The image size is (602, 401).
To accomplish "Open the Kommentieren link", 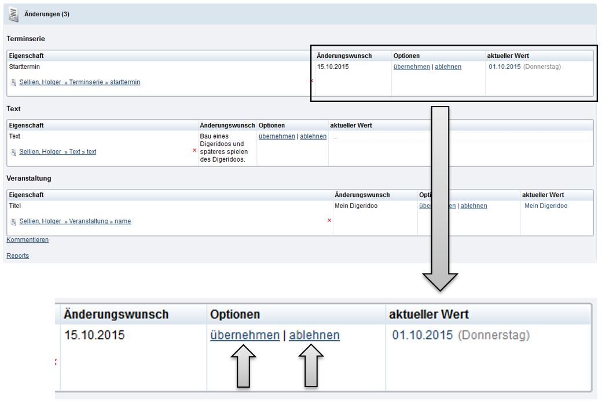I will (27, 240).
